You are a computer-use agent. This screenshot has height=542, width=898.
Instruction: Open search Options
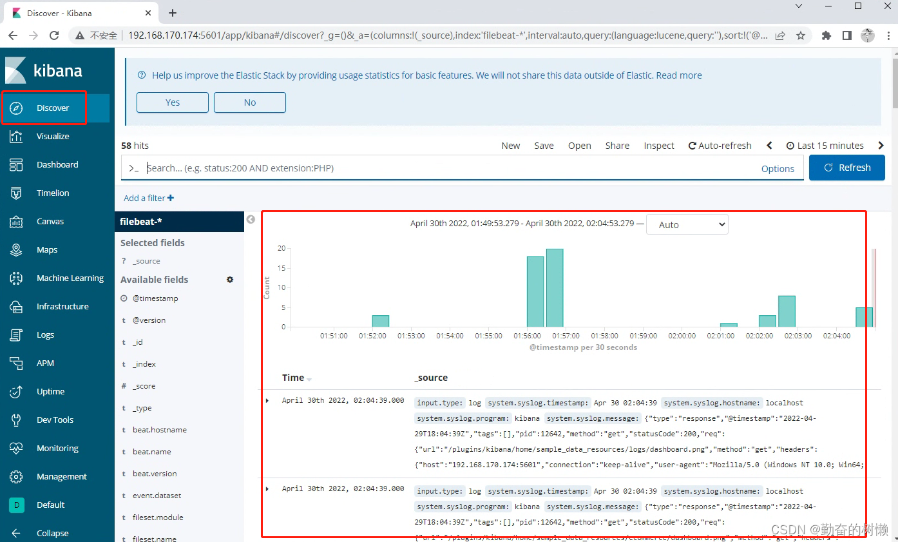point(778,168)
